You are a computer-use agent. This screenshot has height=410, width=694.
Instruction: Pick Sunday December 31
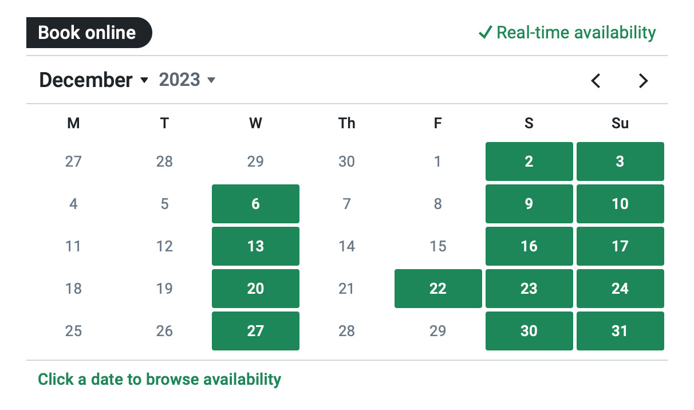620,331
